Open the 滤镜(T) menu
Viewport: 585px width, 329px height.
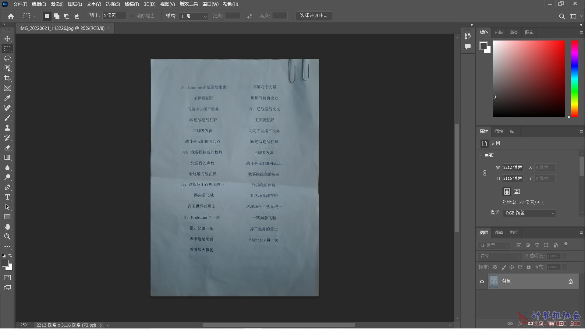tap(132, 4)
